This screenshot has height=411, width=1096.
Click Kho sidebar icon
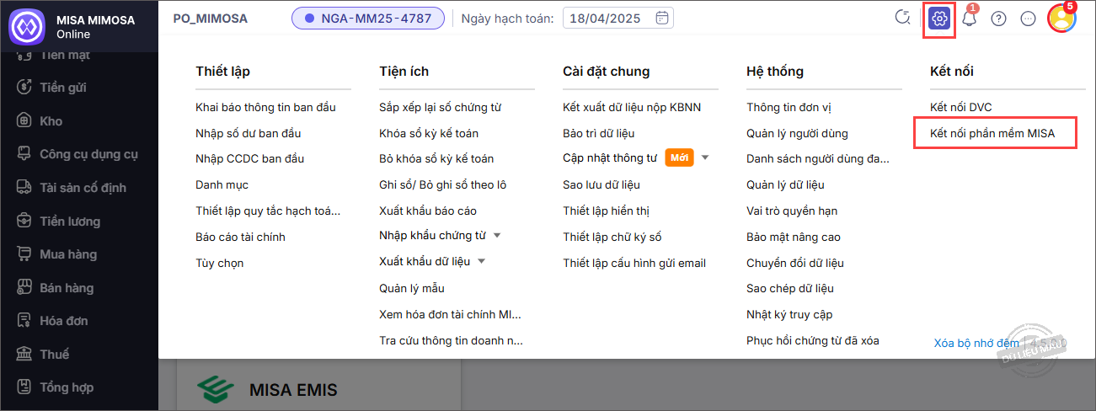tap(24, 121)
